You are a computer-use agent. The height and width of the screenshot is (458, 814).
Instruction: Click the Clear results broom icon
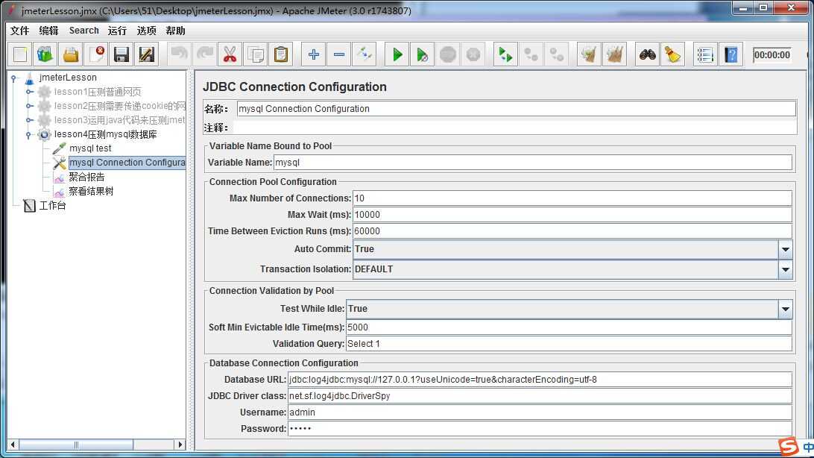(x=589, y=54)
